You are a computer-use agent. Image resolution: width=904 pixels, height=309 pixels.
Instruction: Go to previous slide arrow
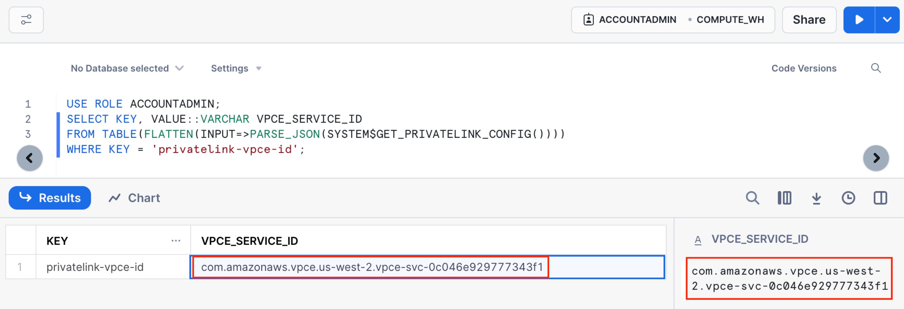pos(30,158)
